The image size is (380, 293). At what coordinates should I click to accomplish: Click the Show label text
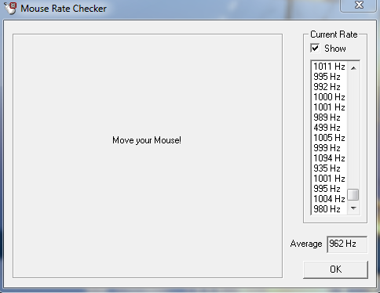click(x=335, y=49)
